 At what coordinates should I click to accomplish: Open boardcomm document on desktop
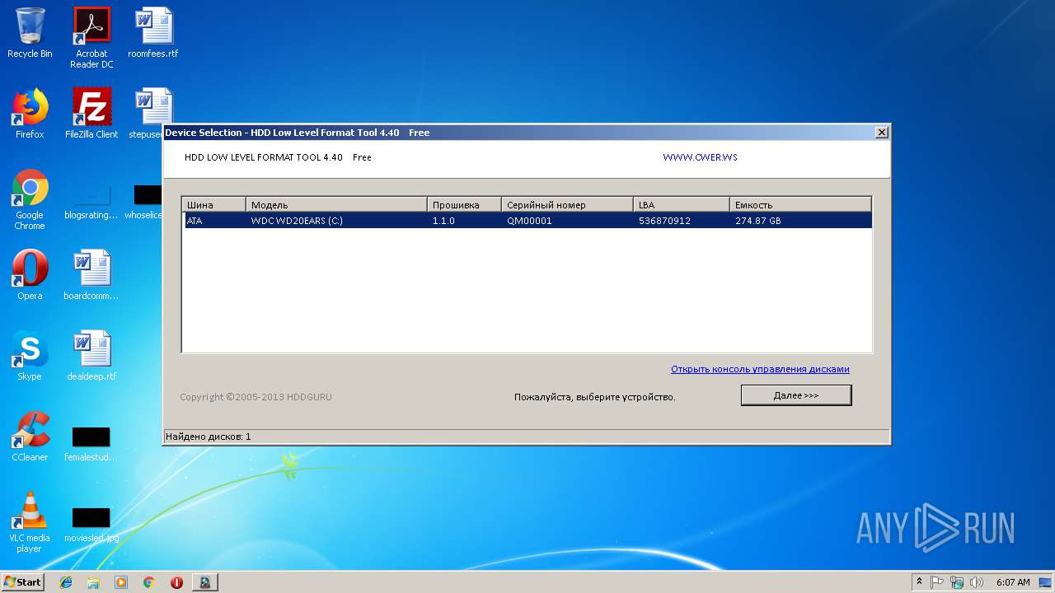pyautogui.click(x=91, y=275)
